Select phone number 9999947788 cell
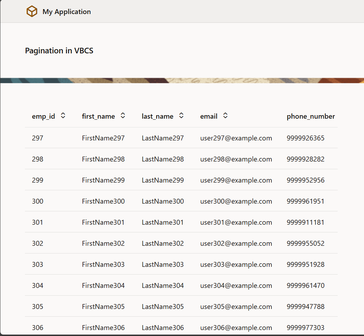 (x=305, y=307)
